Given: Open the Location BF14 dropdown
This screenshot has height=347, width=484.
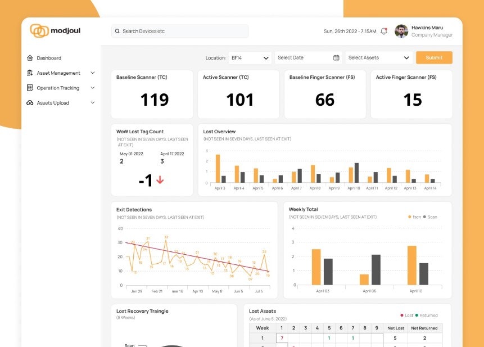Looking at the screenshot, I should pos(250,58).
